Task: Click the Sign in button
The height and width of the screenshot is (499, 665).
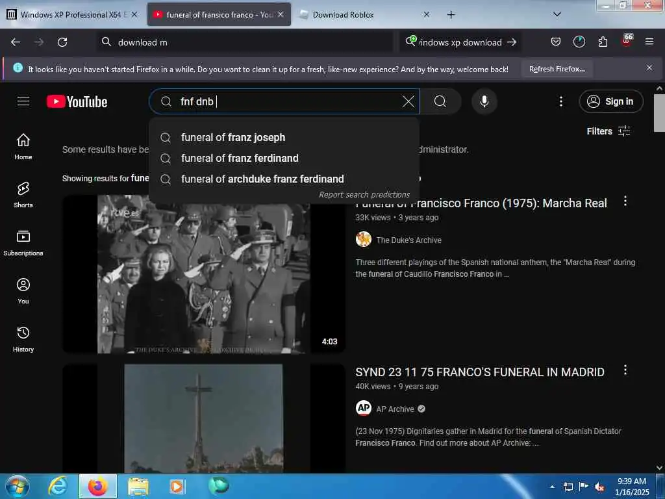Action: [611, 101]
